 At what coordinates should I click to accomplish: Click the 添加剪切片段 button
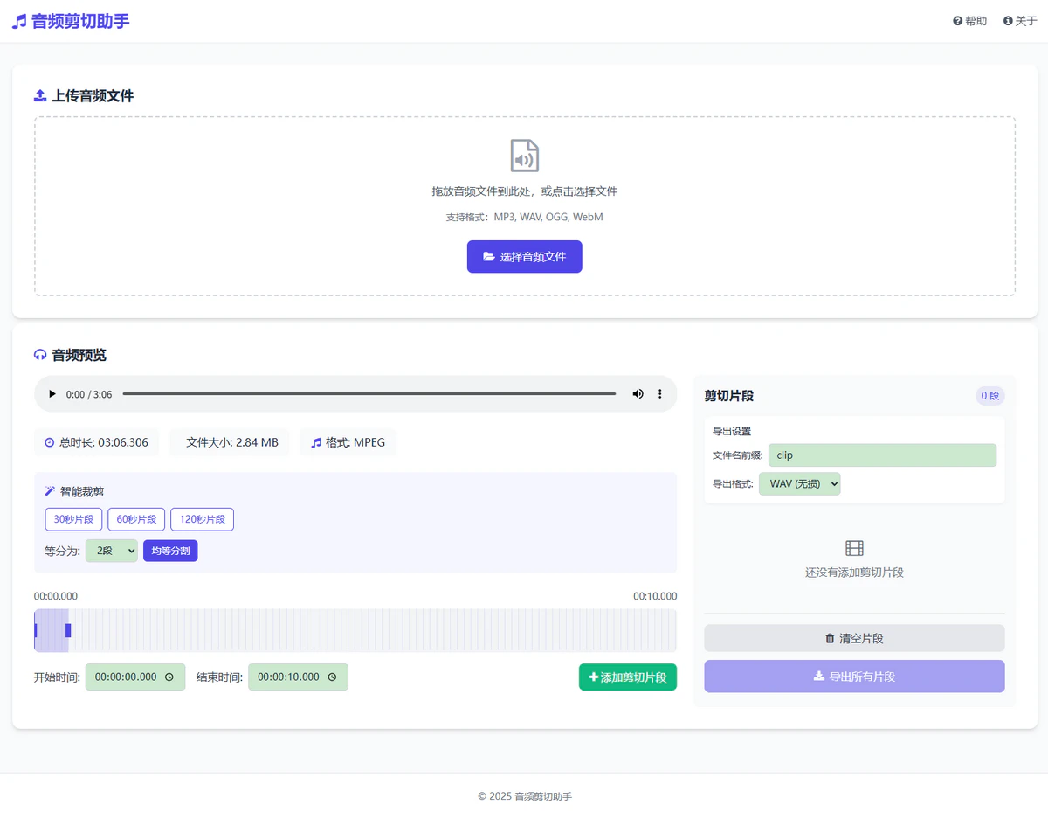tap(627, 677)
